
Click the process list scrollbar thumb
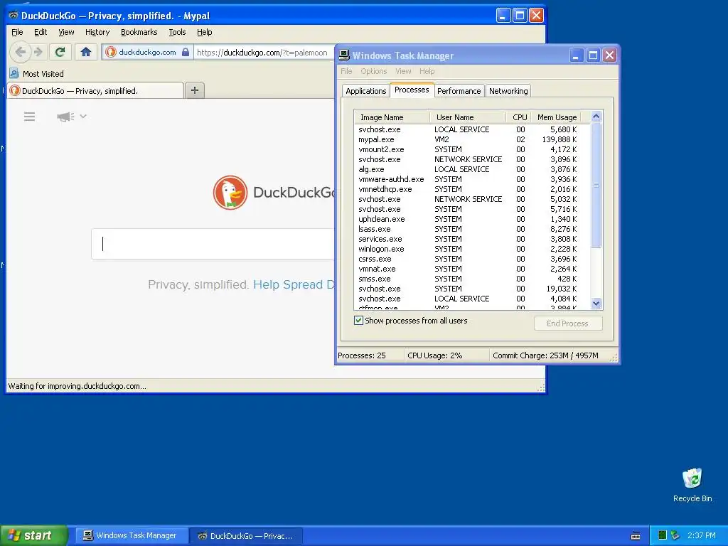click(x=596, y=186)
